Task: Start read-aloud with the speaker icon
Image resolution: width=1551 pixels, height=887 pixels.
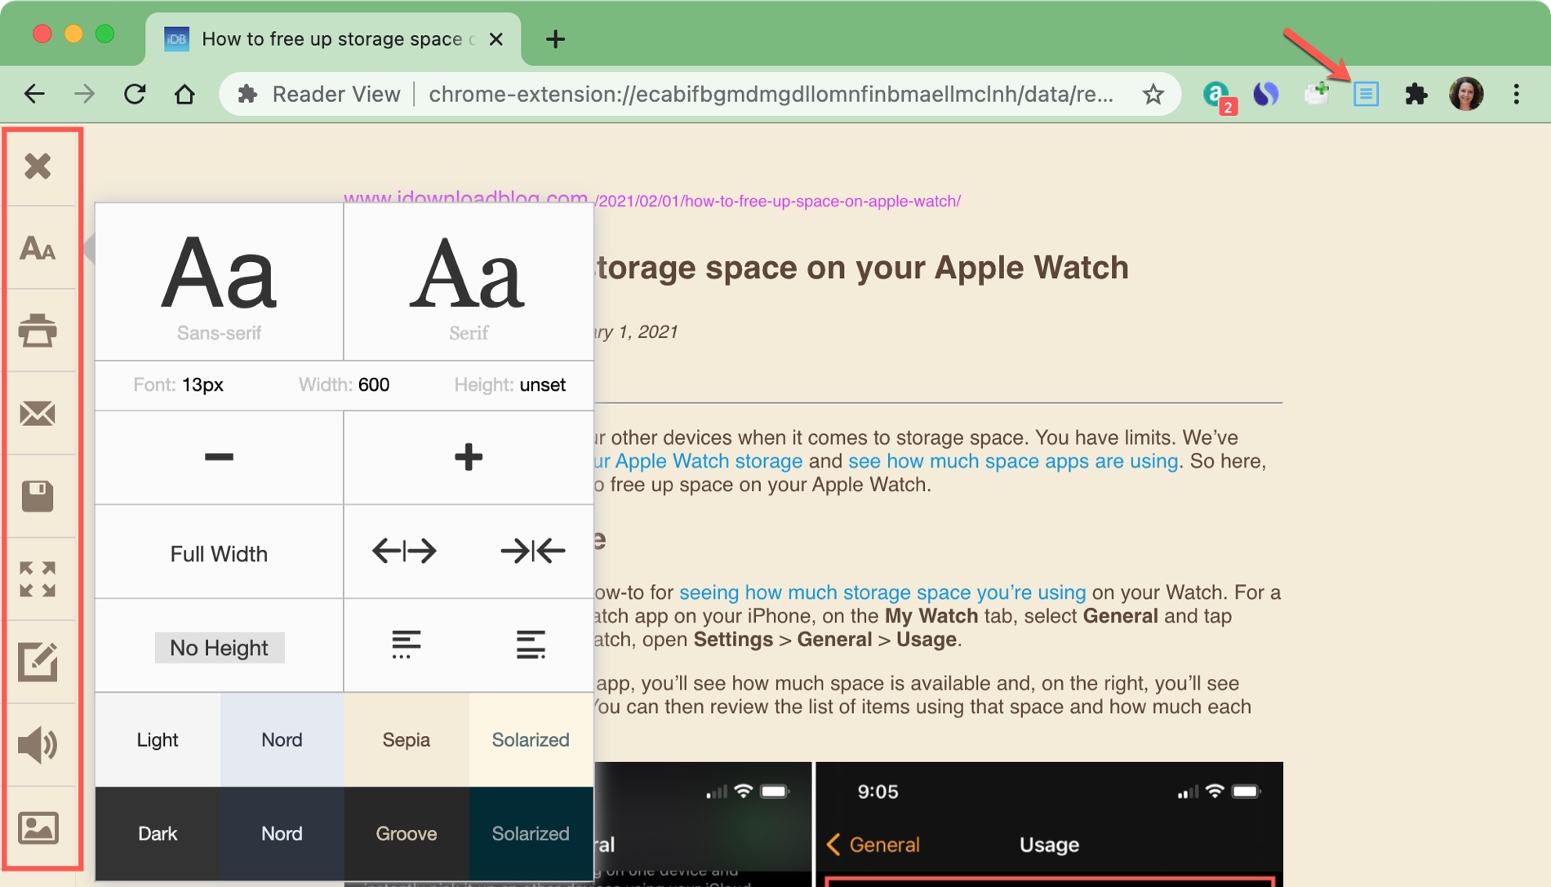Action: click(38, 743)
